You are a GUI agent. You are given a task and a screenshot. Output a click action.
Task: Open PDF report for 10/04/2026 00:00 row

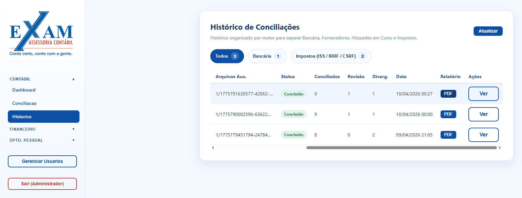pyautogui.click(x=448, y=114)
